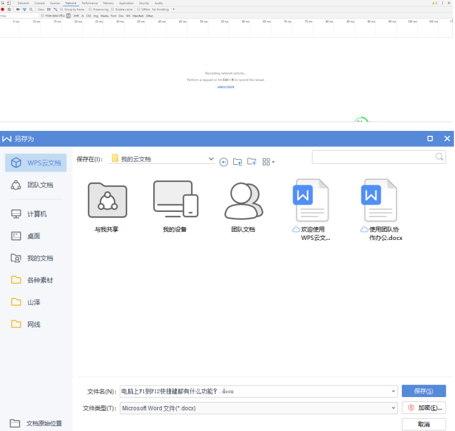
Task: Click the 取消 cancel button
Action: click(x=424, y=424)
